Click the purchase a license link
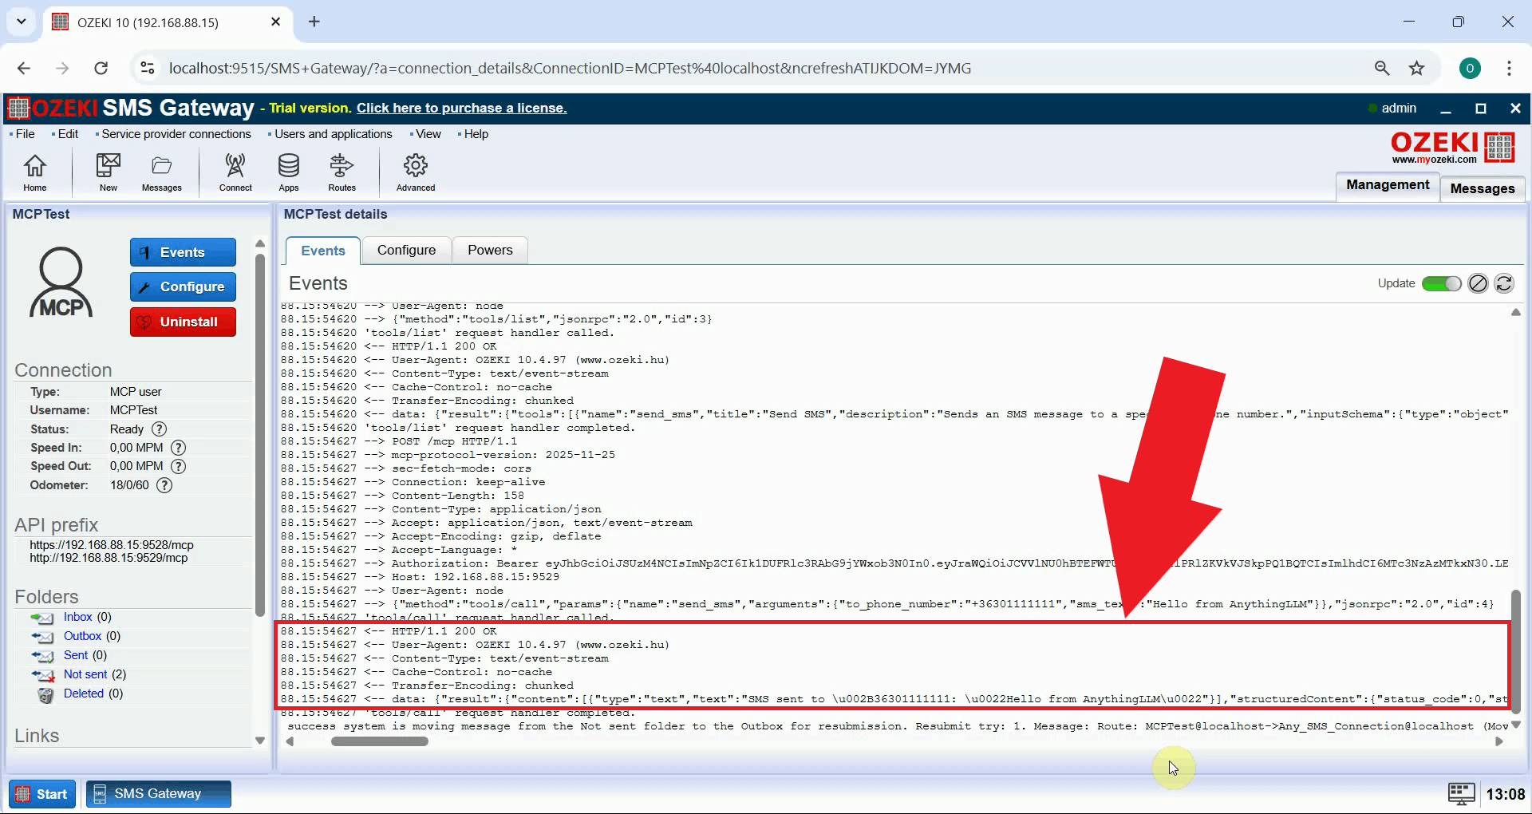1532x814 pixels. click(461, 108)
